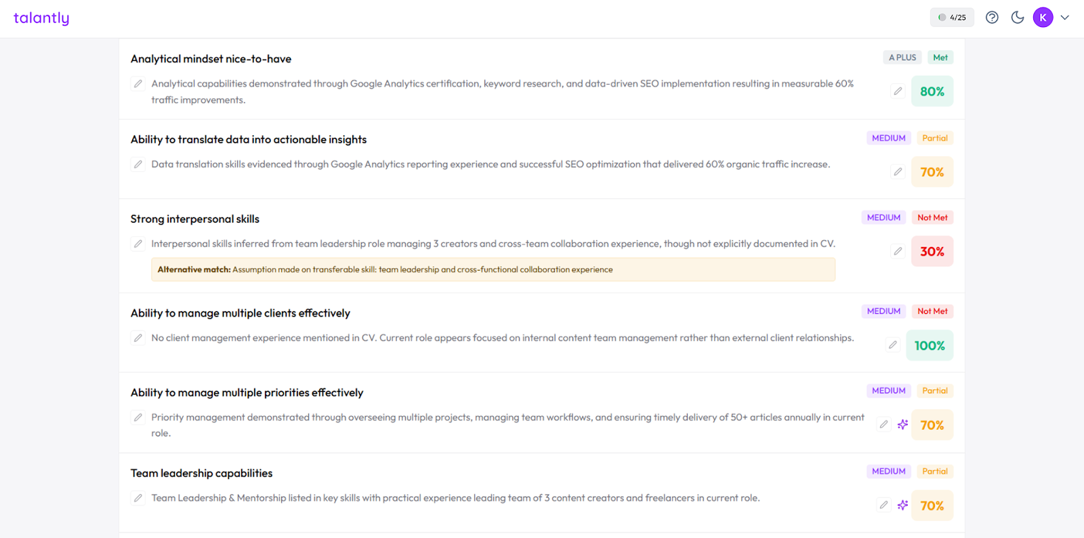Edit the client management description text
Viewport: 1084px width, 538px height.
pyautogui.click(x=138, y=338)
